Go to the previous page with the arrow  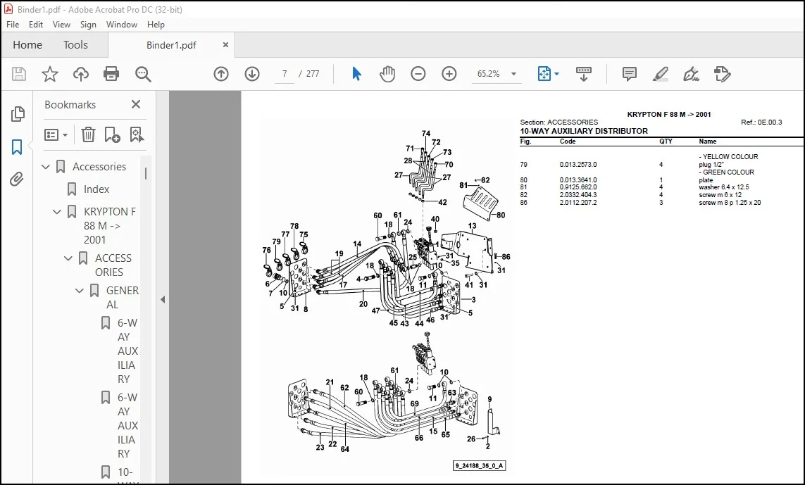(220, 74)
